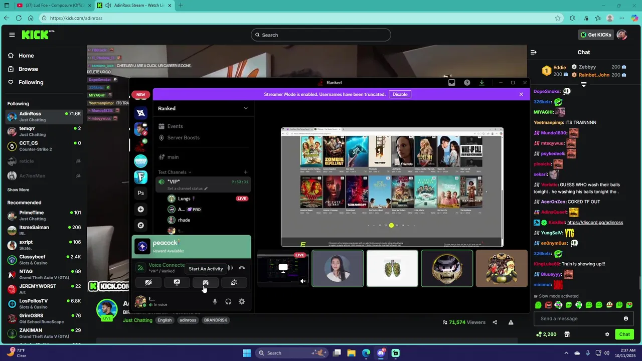Expand the chat leaderboard arrow
This screenshot has height=361, width=642.
pos(583,85)
